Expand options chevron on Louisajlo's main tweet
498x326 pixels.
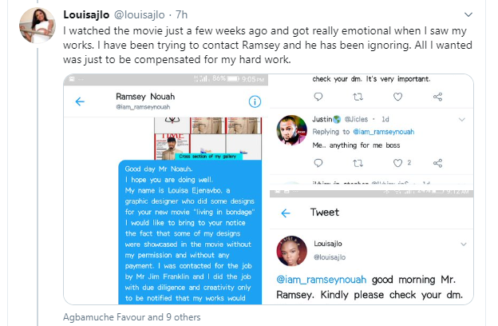480,15
